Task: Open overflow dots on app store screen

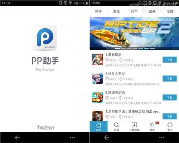Action: click(x=162, y=138)
